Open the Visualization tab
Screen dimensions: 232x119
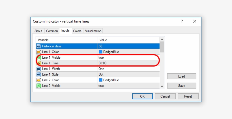tap(93, 31)
